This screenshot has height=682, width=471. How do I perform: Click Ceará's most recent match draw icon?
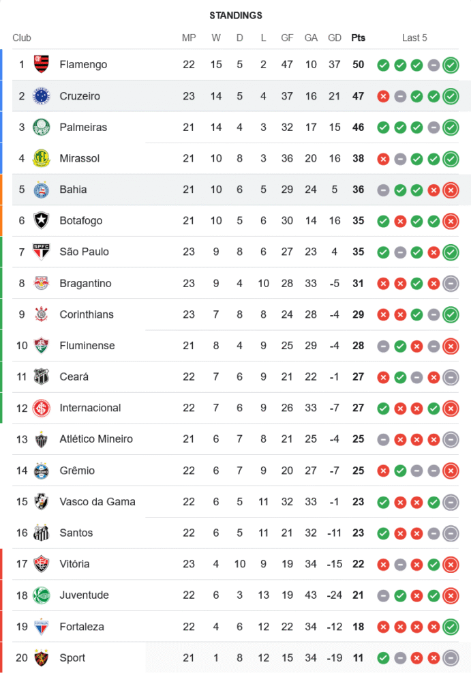point(451,377)
